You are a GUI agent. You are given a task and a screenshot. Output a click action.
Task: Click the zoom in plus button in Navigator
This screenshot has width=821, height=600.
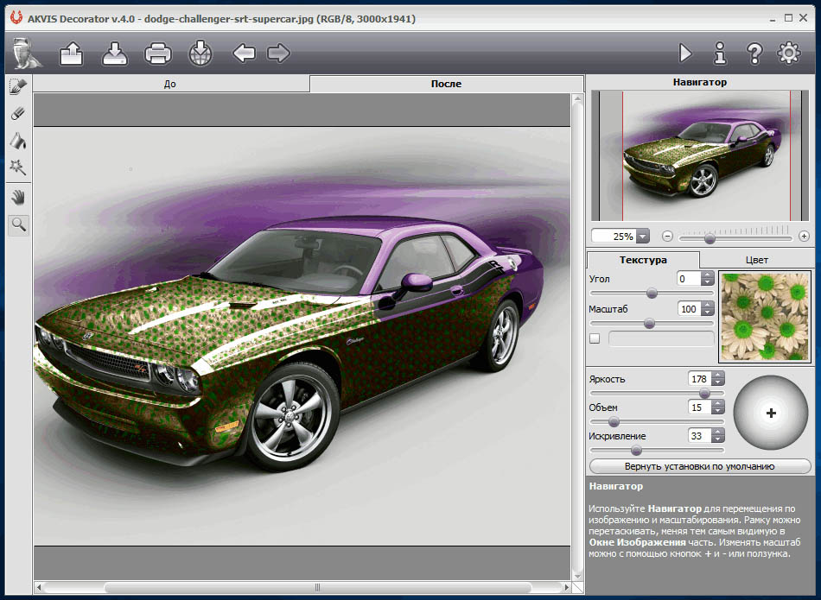tap(805, 237)
